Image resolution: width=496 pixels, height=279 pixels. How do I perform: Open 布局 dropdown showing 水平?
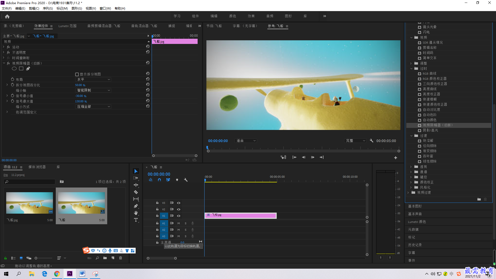pos(93,80)
